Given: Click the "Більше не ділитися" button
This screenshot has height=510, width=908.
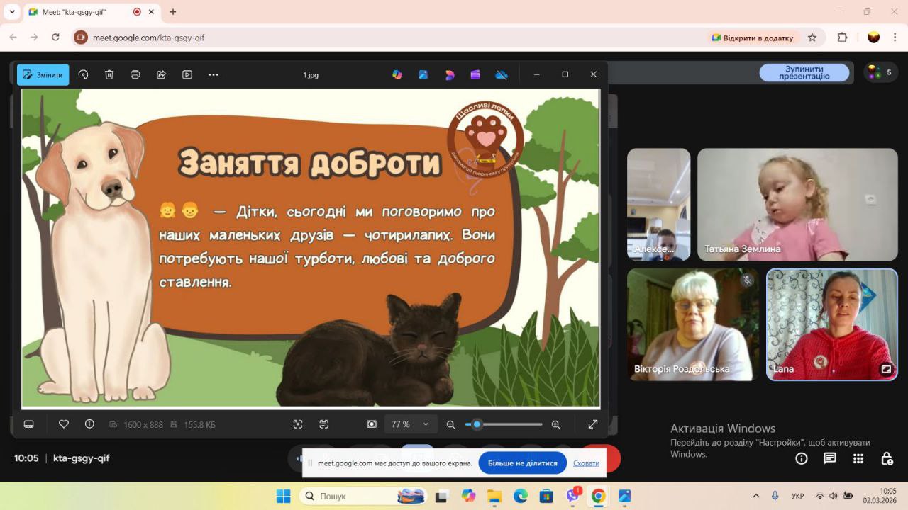Looking at the screenshot, I should (522, 463).
